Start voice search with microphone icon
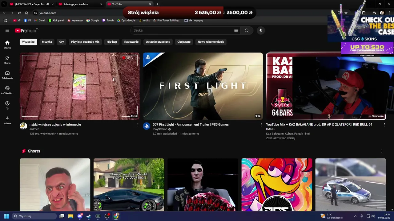 [x=261, y=30]
